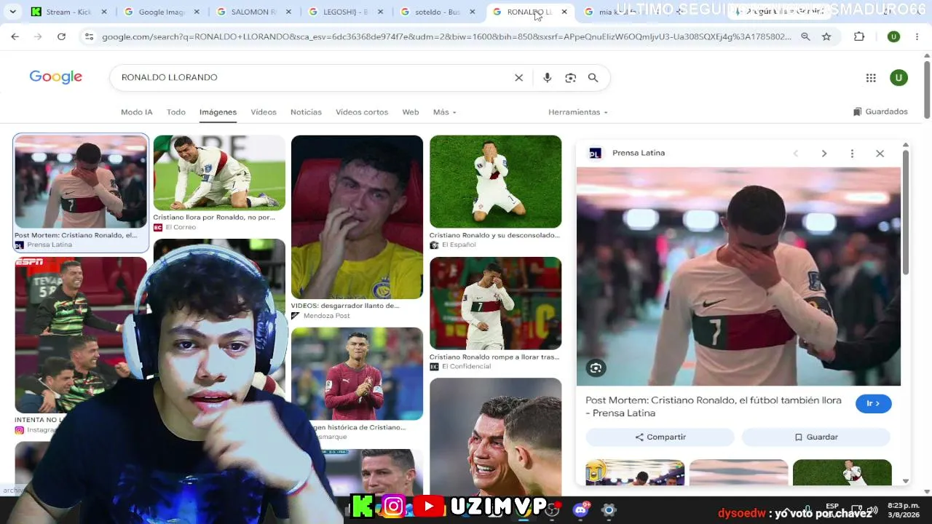932x524 pixels.
Task: Close the Stream - Kick tab
Action: click(x=104, y=12)
